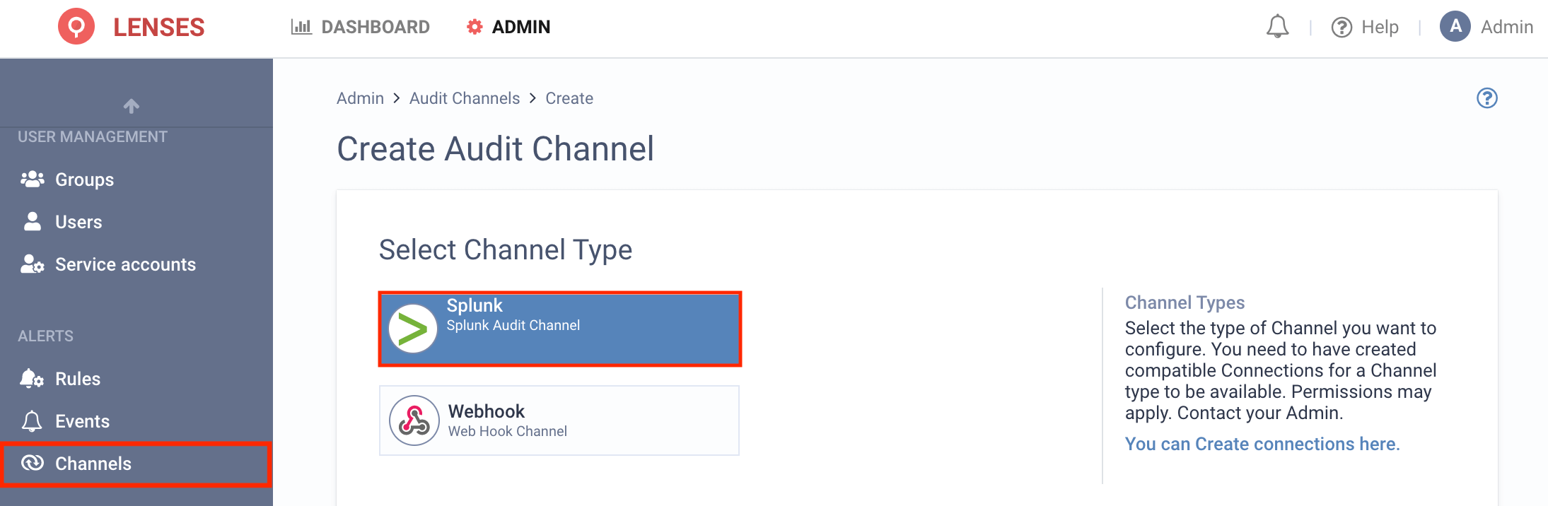Select the Splunk Audit Channel card
The height and width of the screenshot is (506, 1548).
click(560, 329)
